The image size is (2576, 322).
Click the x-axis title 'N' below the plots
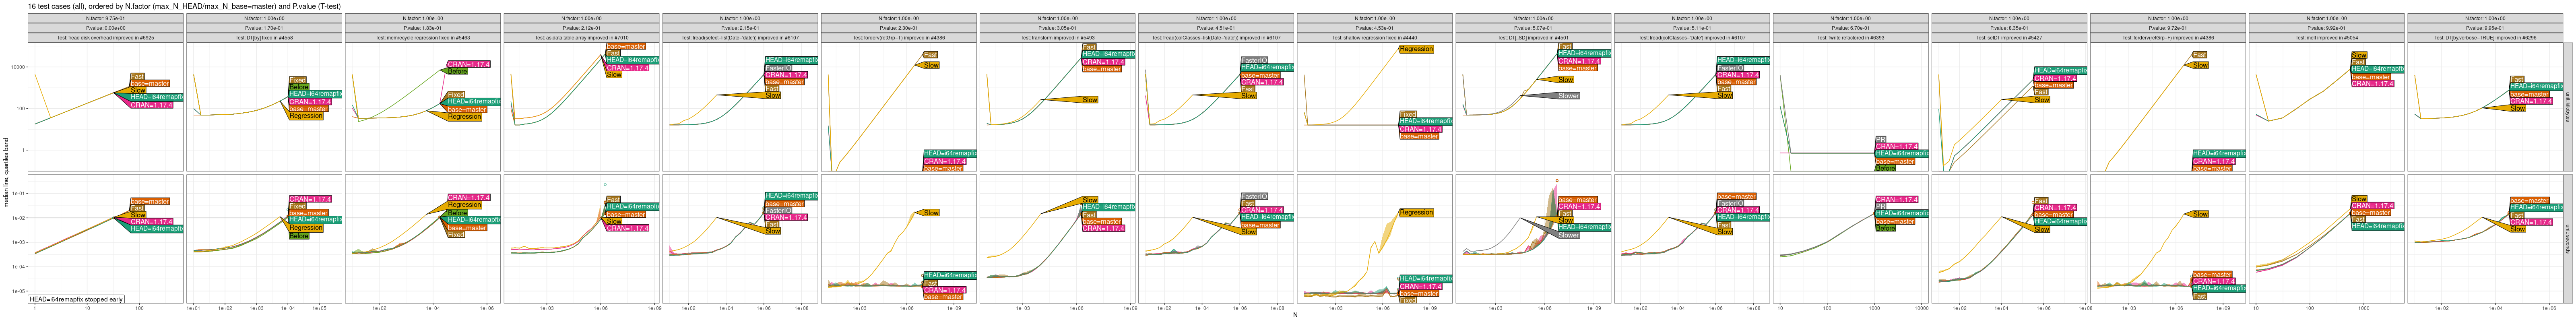pyautogui.click(x=1295, y=316)
